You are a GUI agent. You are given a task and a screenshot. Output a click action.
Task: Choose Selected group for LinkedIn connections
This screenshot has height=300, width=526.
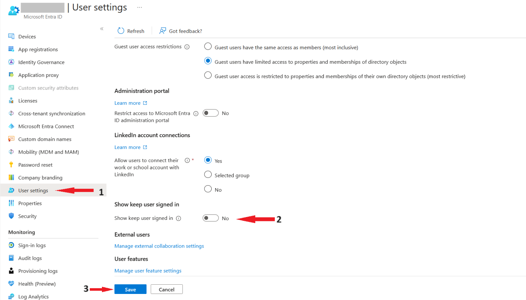(x=208, y=175)
